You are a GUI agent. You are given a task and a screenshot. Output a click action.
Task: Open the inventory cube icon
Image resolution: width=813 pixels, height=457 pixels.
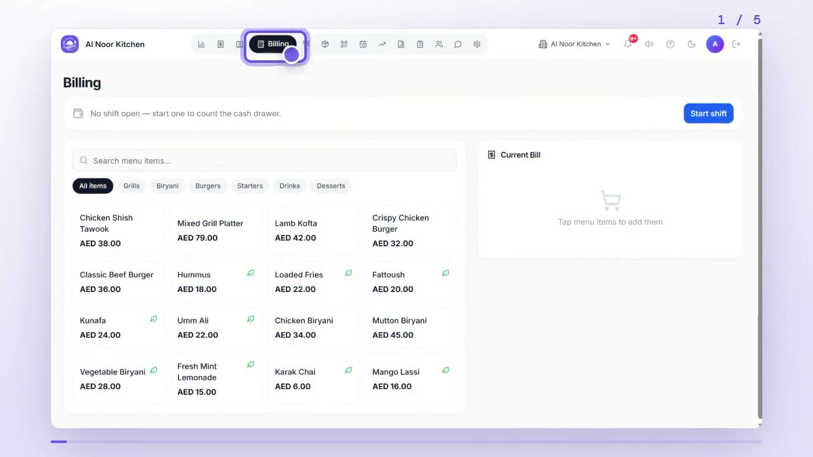(325, 44)
